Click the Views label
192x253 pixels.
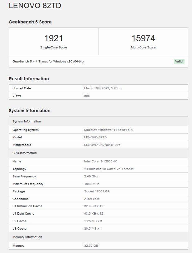[x=17, y=96]
